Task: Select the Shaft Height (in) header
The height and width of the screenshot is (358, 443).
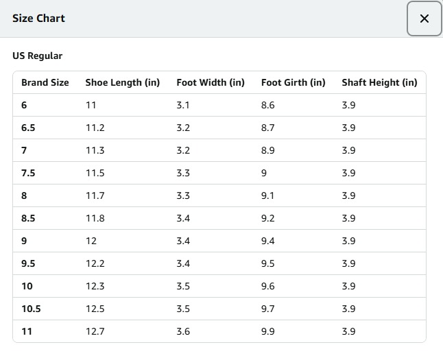Action: point(379,82)
